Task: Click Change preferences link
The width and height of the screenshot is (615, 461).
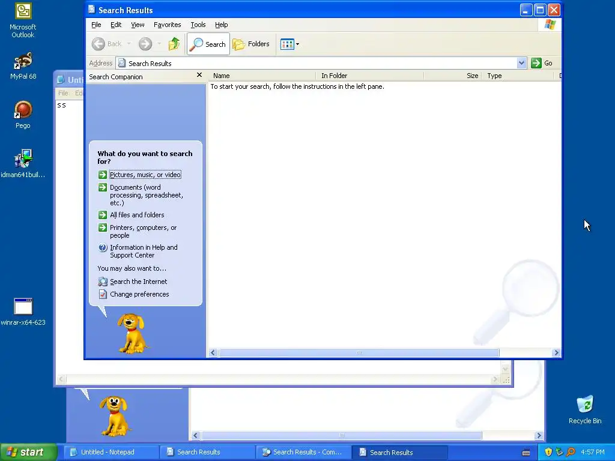Action: point(139,294)
